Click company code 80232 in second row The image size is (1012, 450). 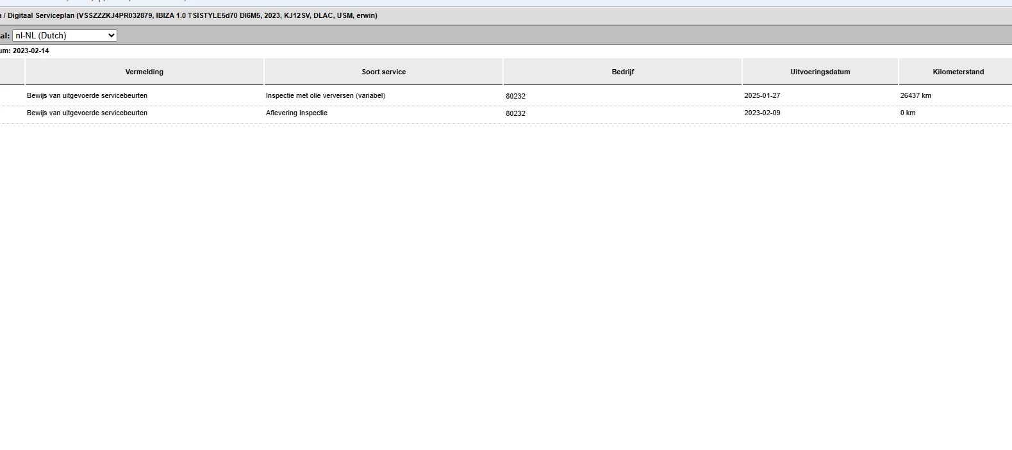[x=515, y=113]
